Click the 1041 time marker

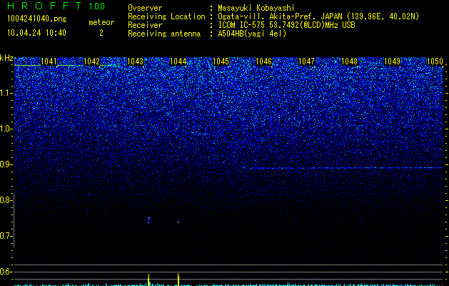tap(49, 61)
